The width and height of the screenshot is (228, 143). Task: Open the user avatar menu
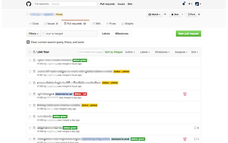point(198,4)
